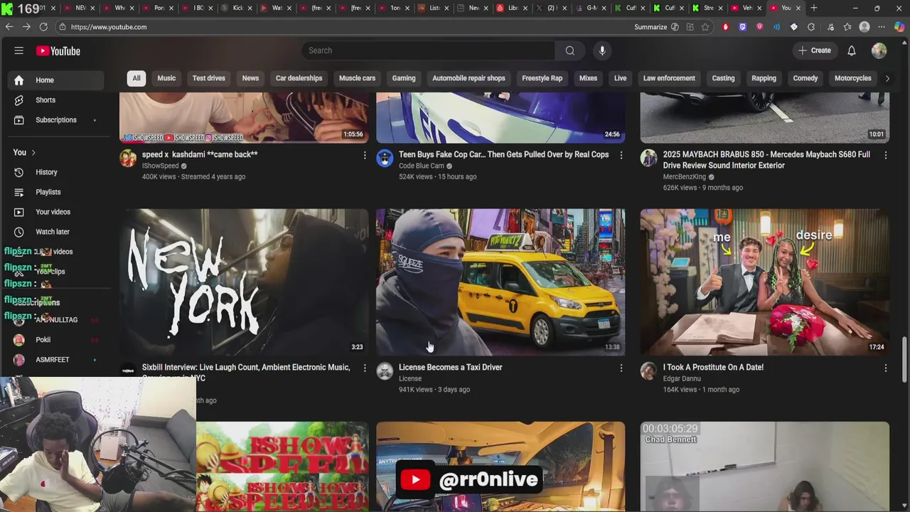Open the Code Blue Cam channel avatar
The width and height of the screenshot is (910, 512).
pyautogui.click(x=385, y=158)
